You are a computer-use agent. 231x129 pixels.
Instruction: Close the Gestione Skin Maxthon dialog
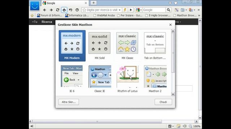(170, 25)
